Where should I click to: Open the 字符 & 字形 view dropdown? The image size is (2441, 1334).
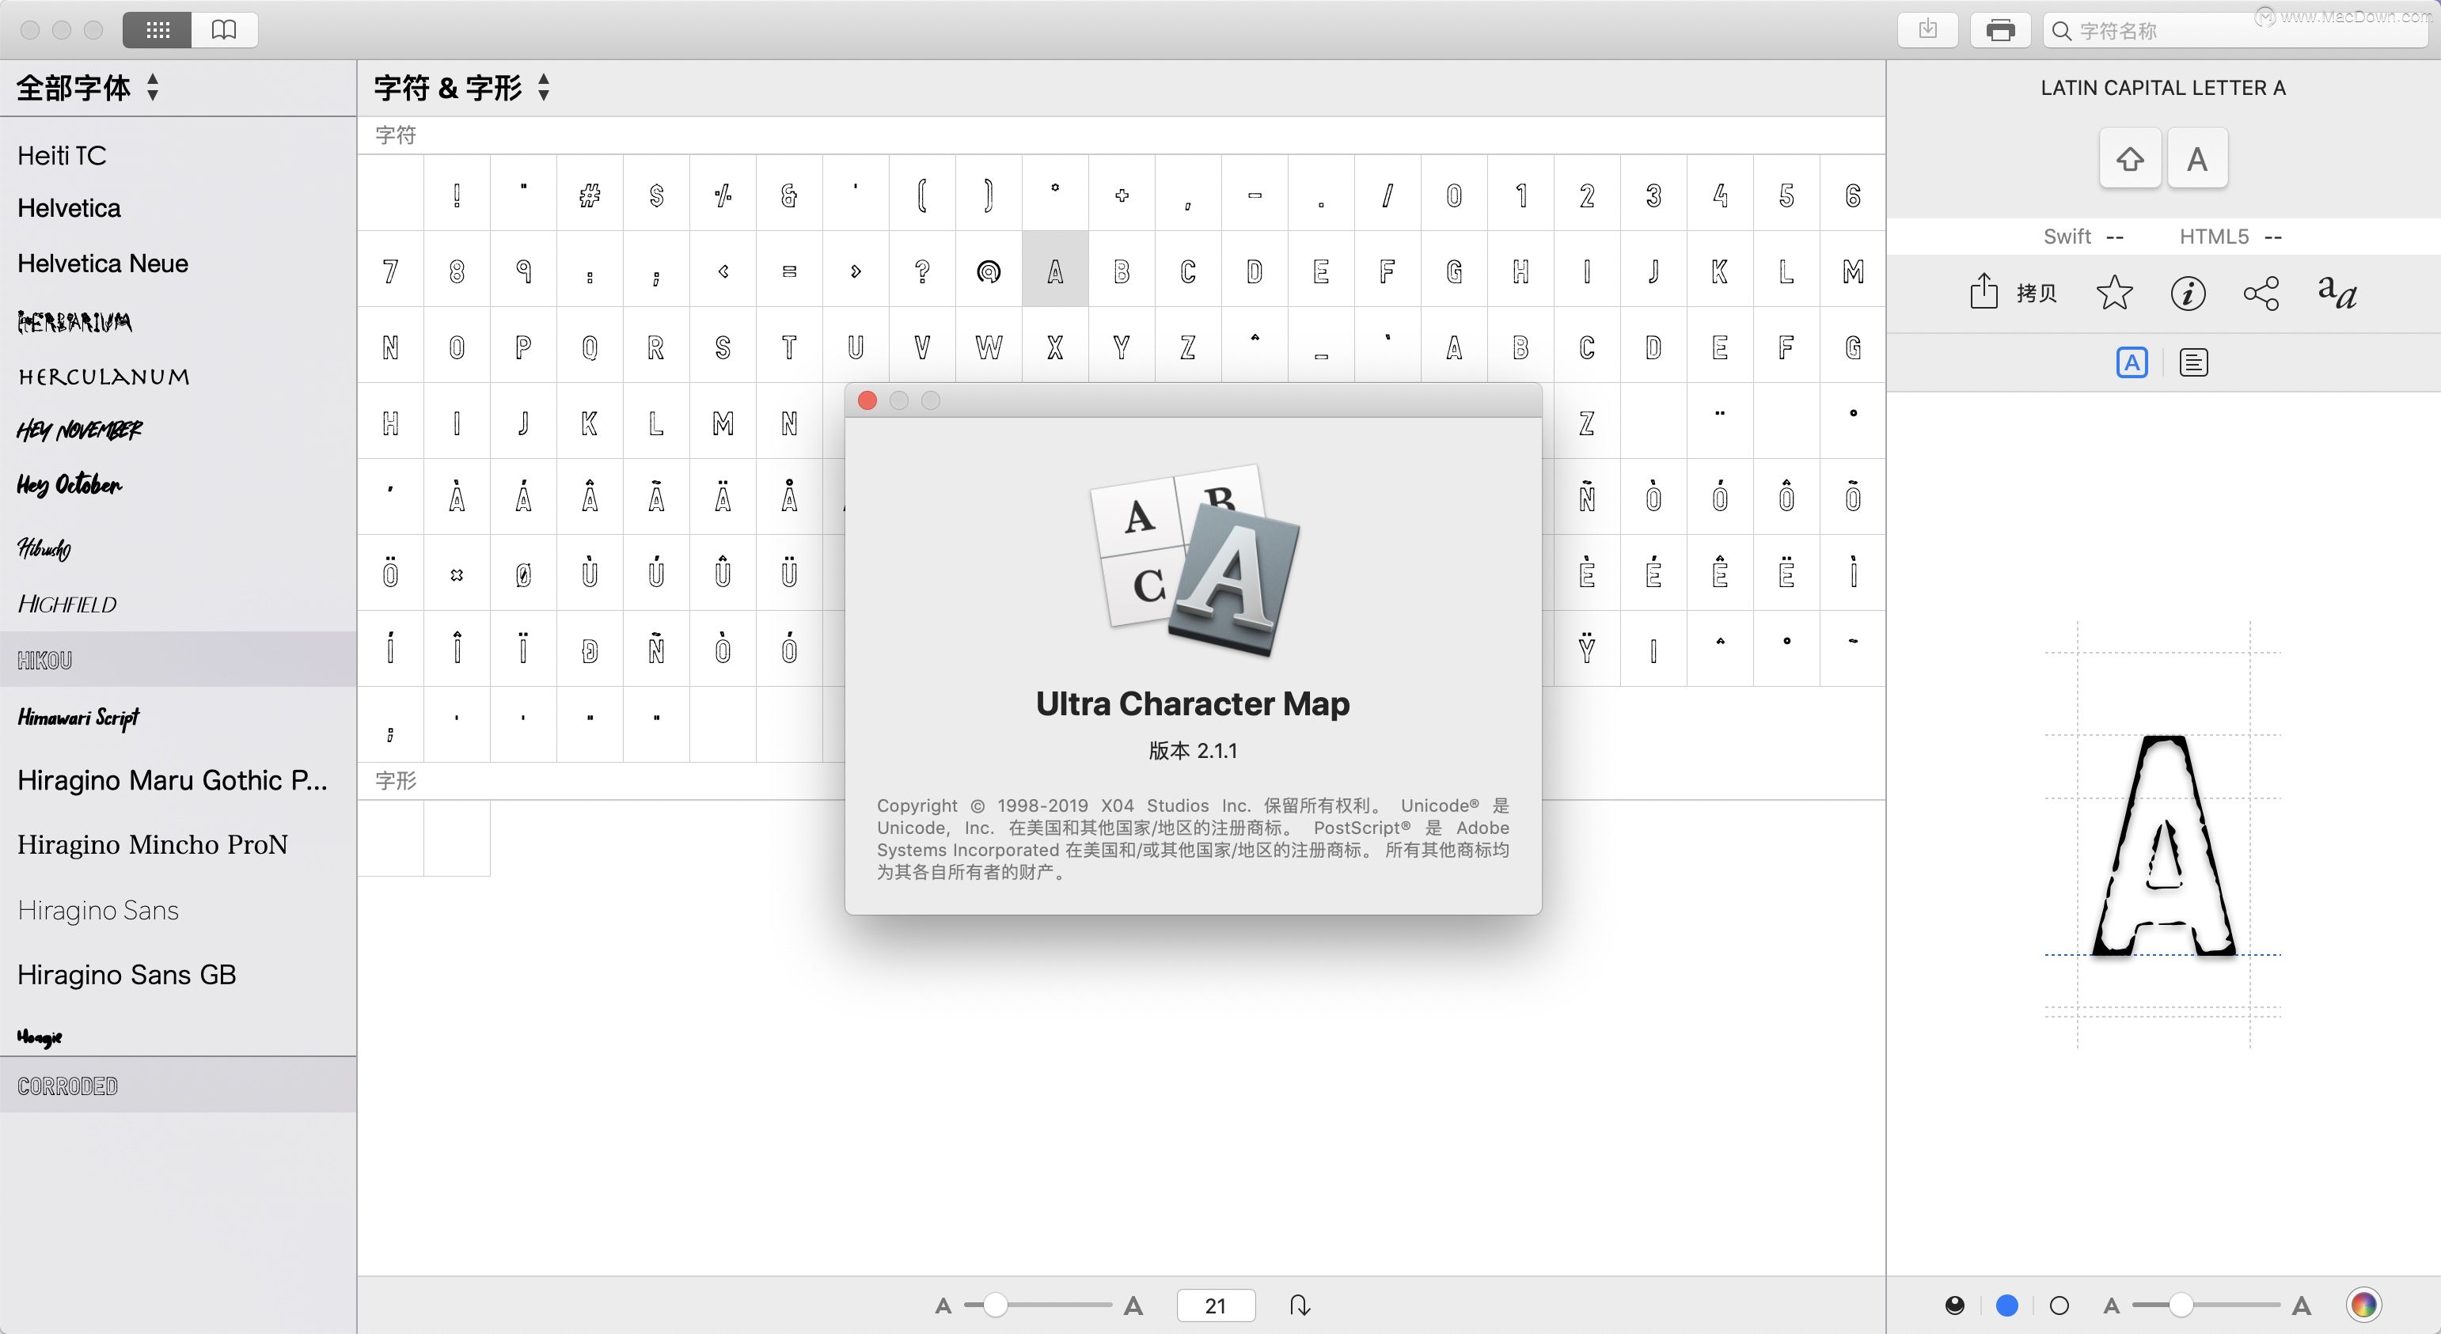(x=461, y=87)
